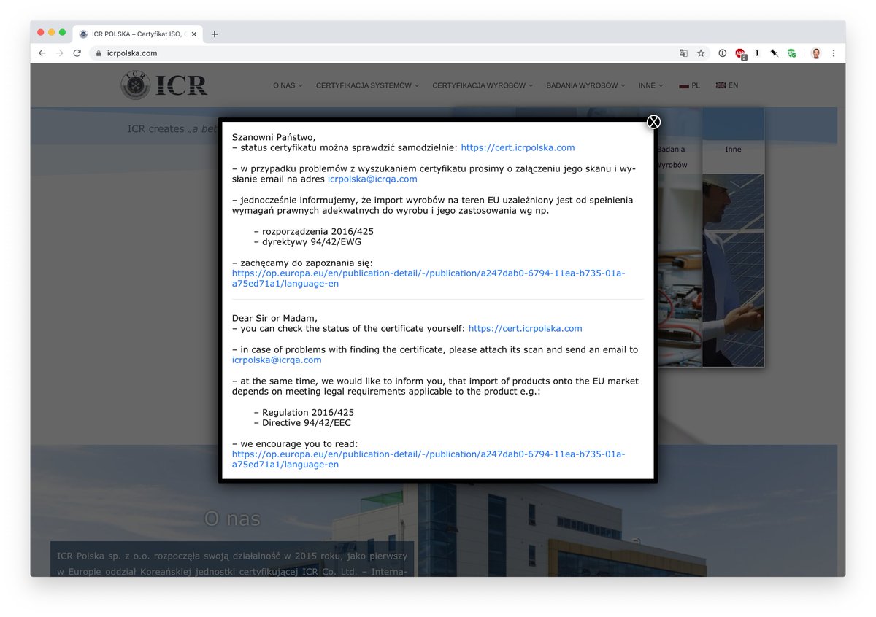The width and height of the screenshot is (876, 617).
Task: Click 'Directive 94/42/EEC' text
Action: tap(307, 422)
